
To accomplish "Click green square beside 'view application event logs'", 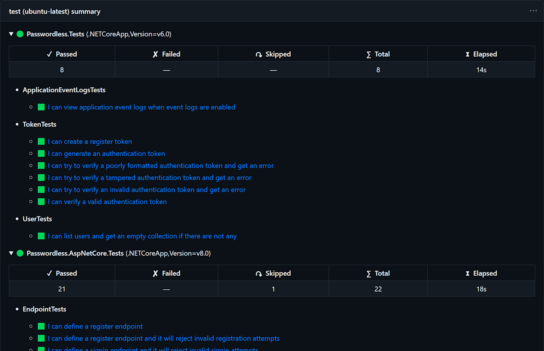I will pos(41,107).
